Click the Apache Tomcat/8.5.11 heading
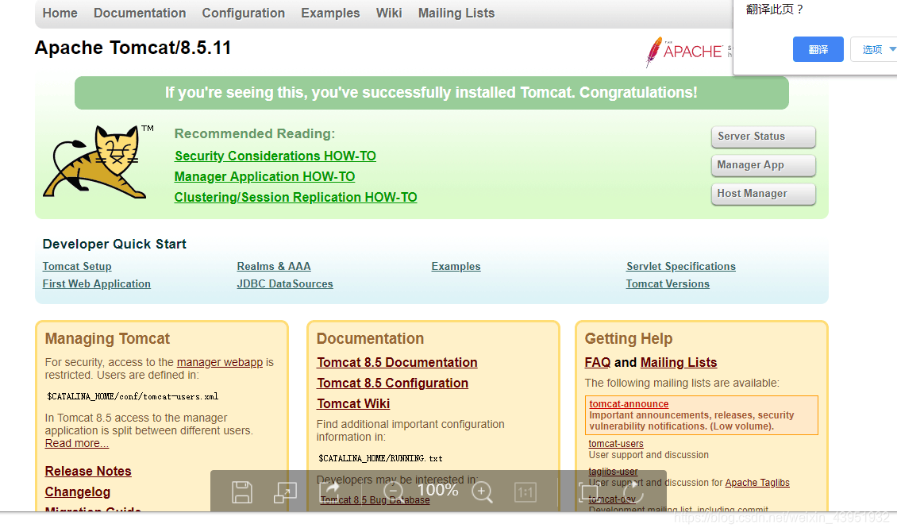Screen dimensions: 897x532 point(133,48)
